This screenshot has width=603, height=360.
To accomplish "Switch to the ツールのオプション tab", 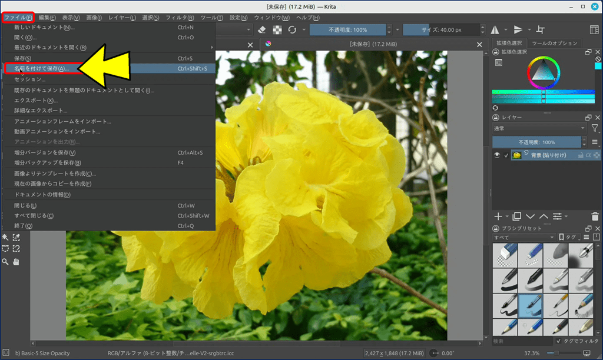I will tap(555, 44).
